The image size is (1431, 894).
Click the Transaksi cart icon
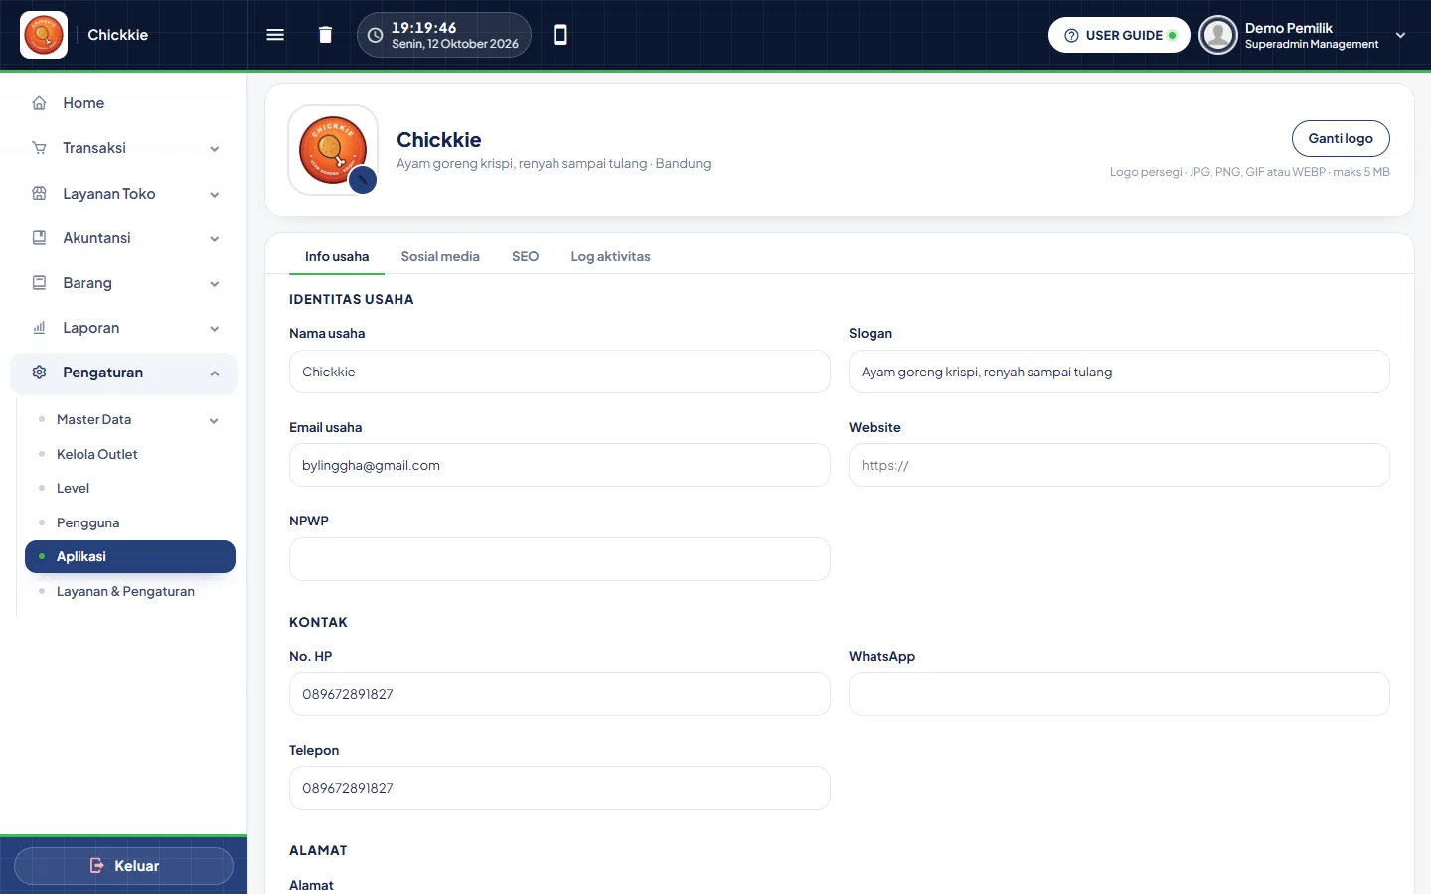click(x=40, y=148)
